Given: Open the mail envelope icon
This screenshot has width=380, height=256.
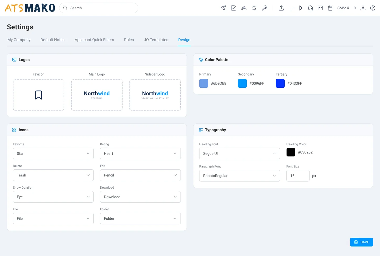Looking at the screenshot, I should pyautogui.click(x=320, y=8).
